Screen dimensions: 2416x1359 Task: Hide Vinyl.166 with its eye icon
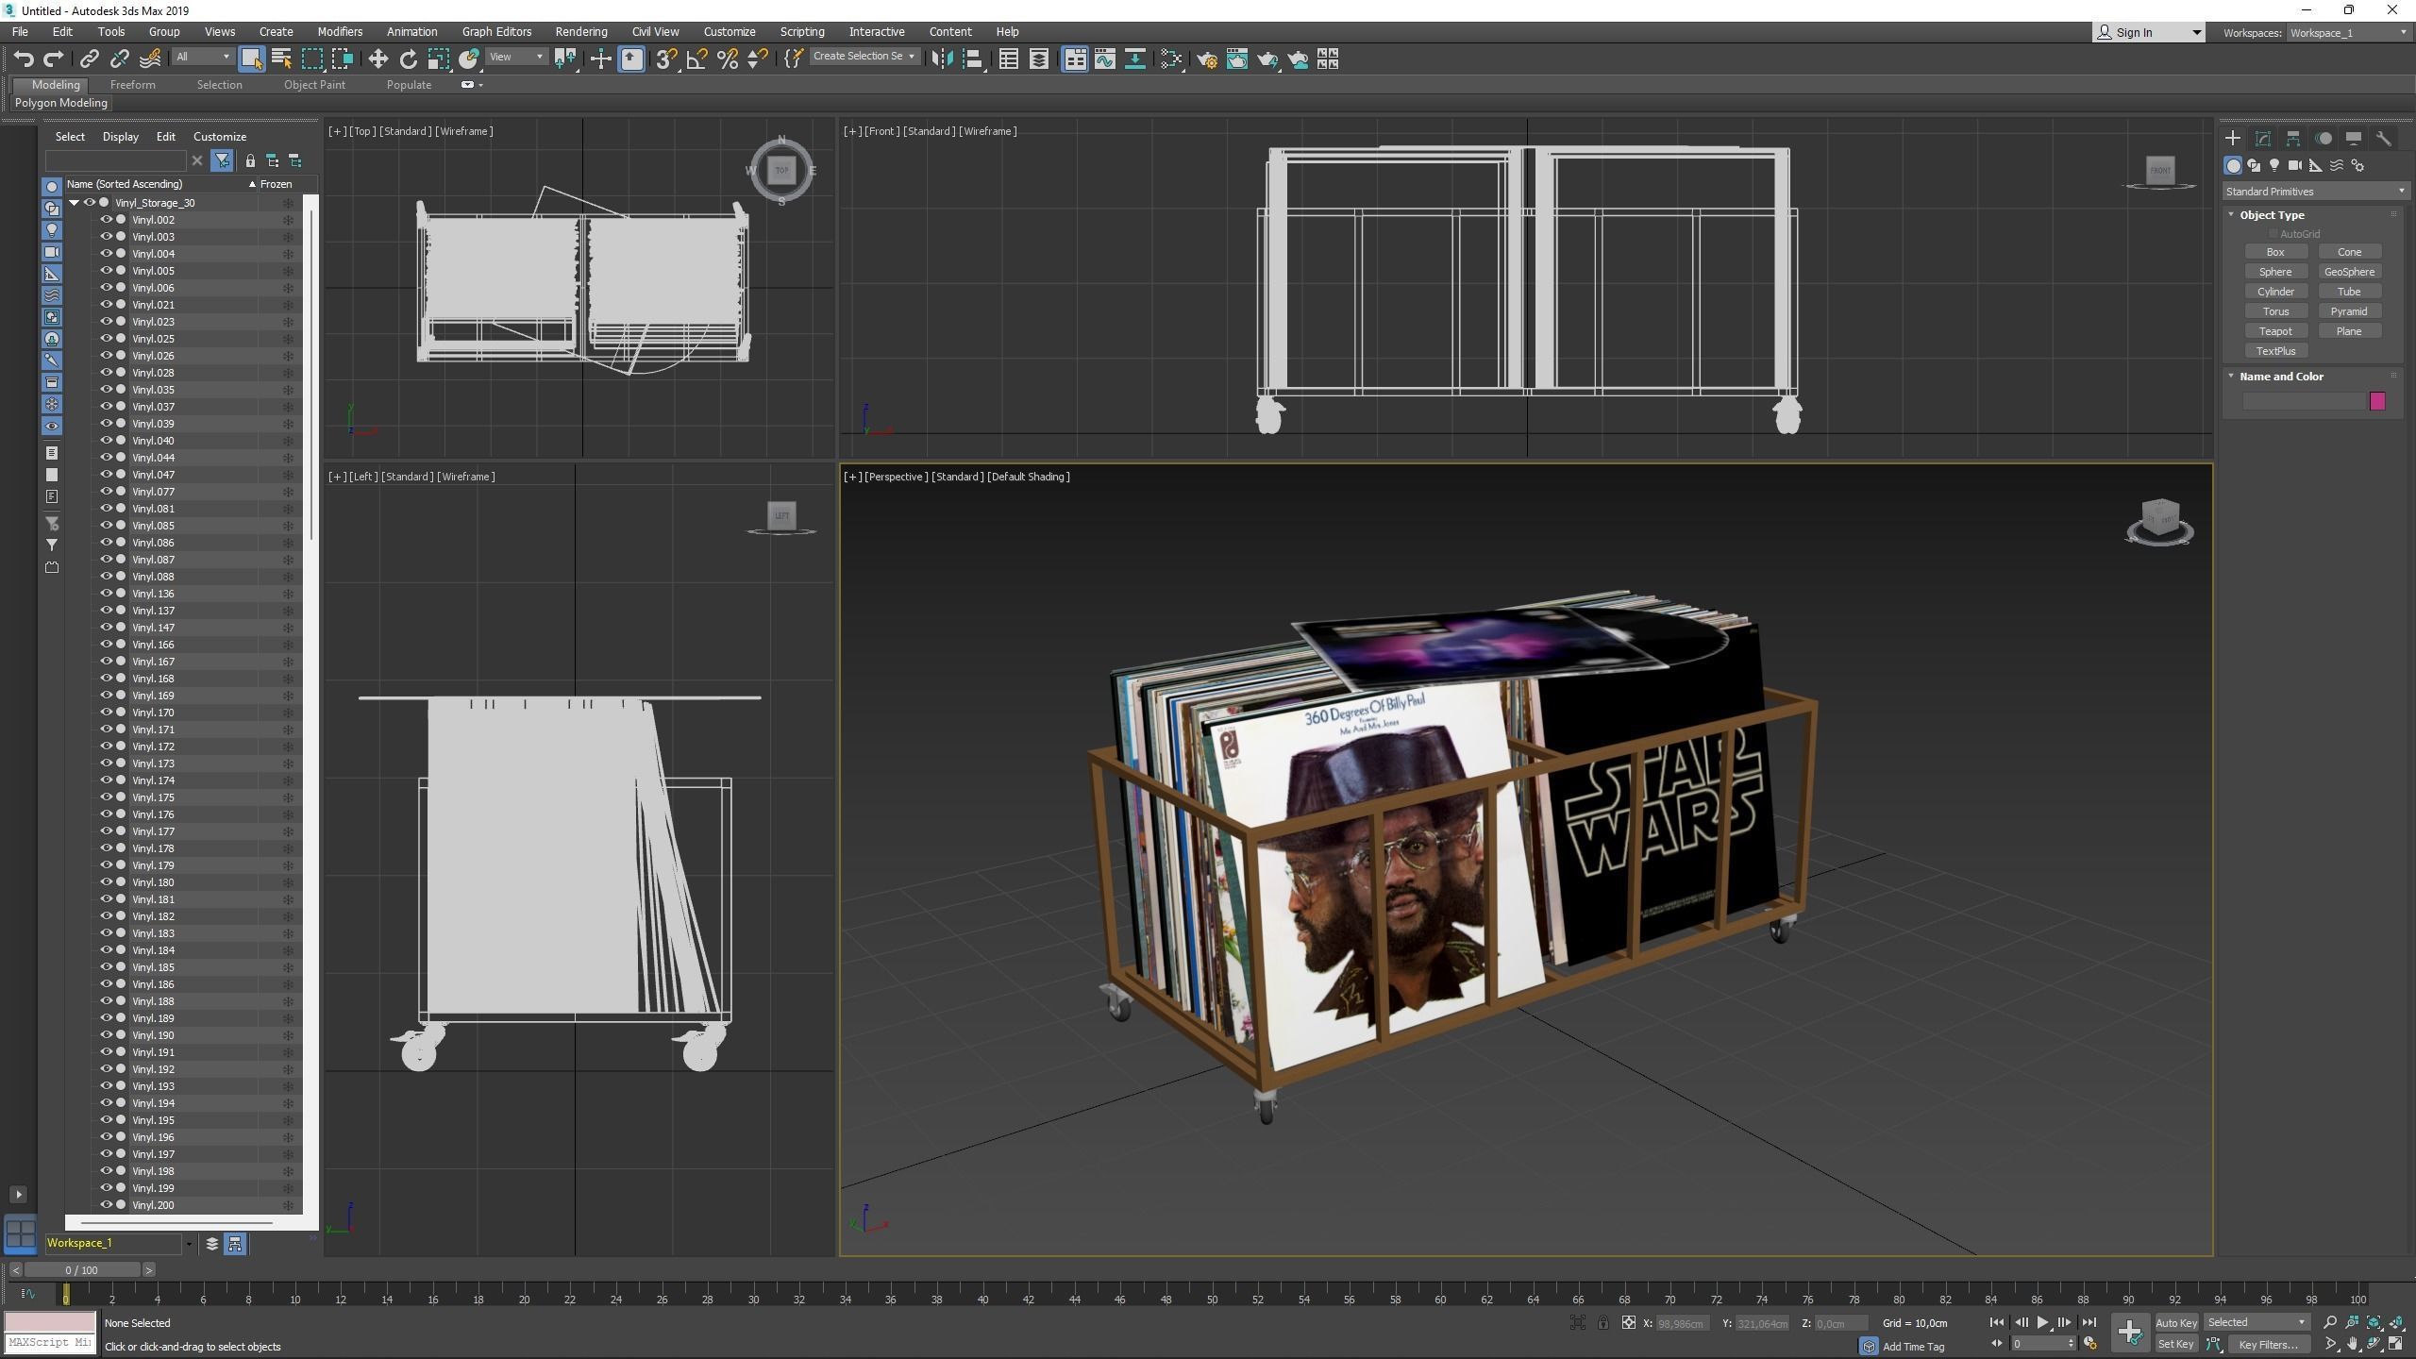pos(107,645)
